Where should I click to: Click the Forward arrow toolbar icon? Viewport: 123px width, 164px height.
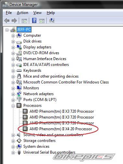point(14,20)
